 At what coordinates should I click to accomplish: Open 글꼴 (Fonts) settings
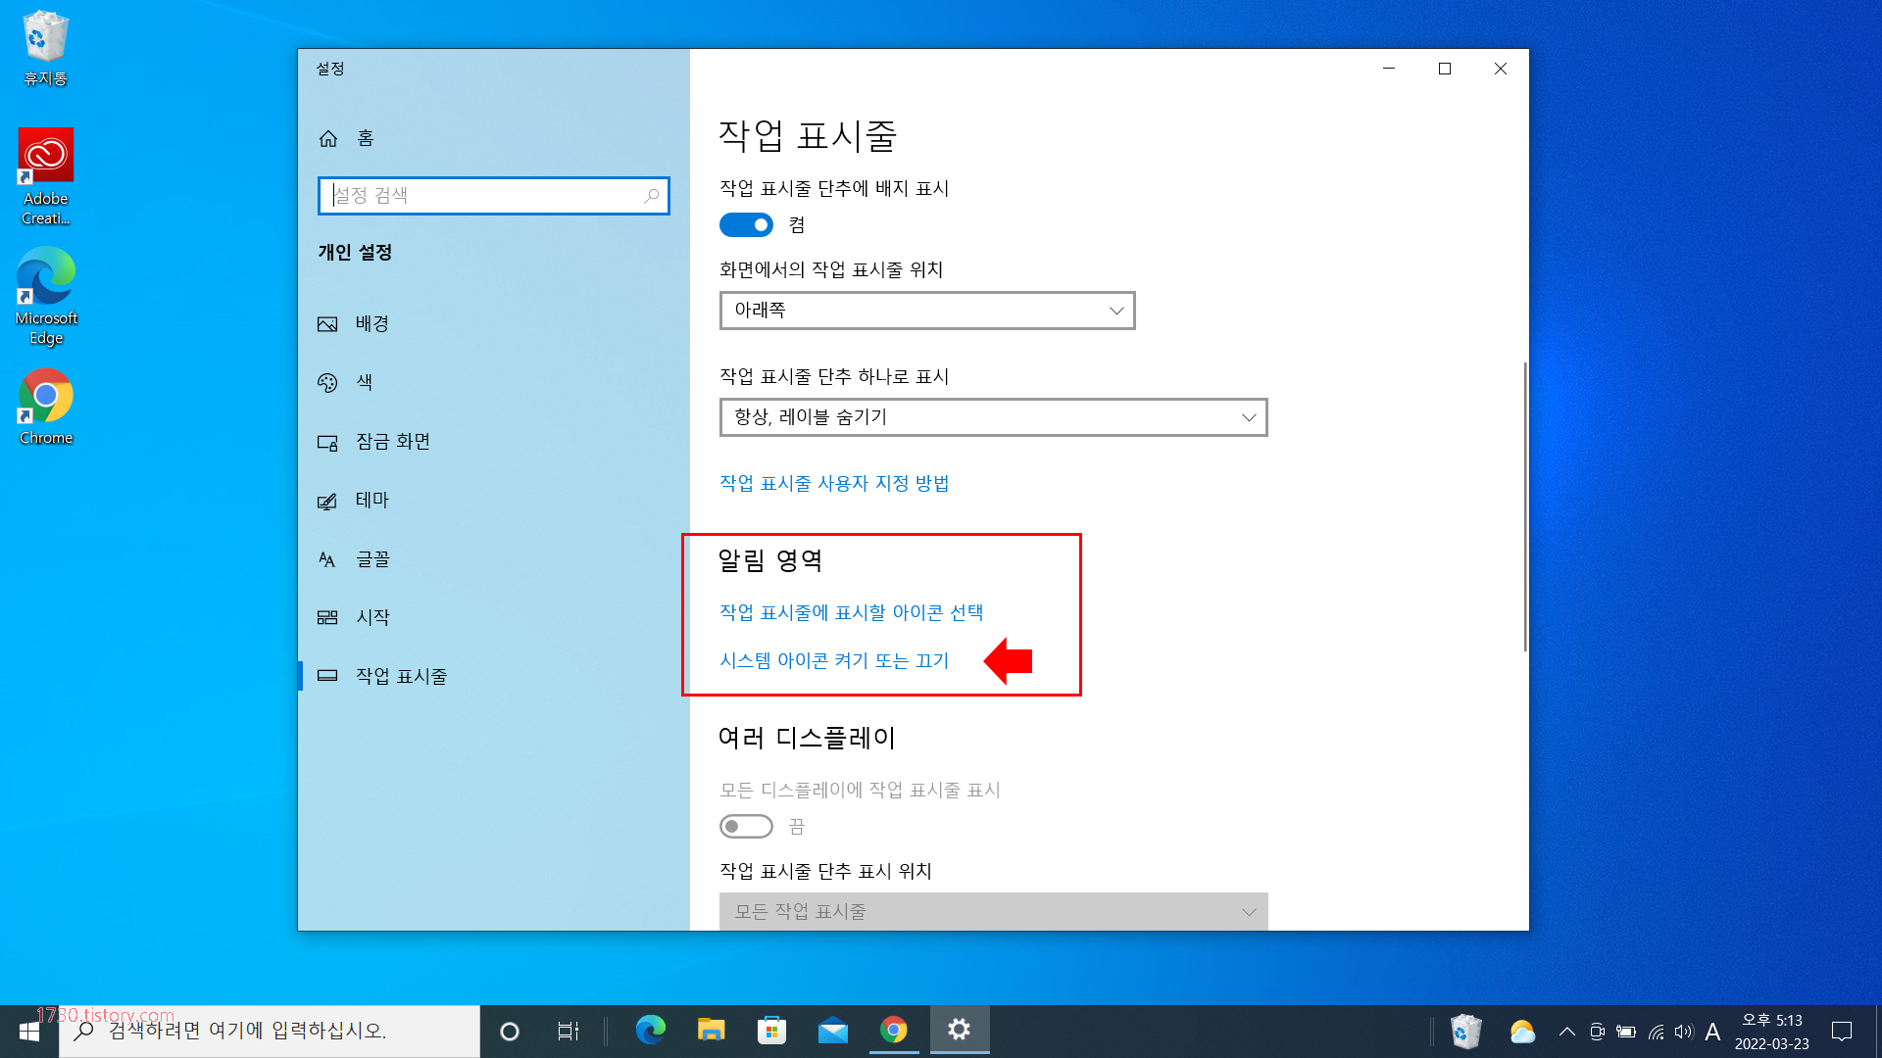click(x=372, y=558)
